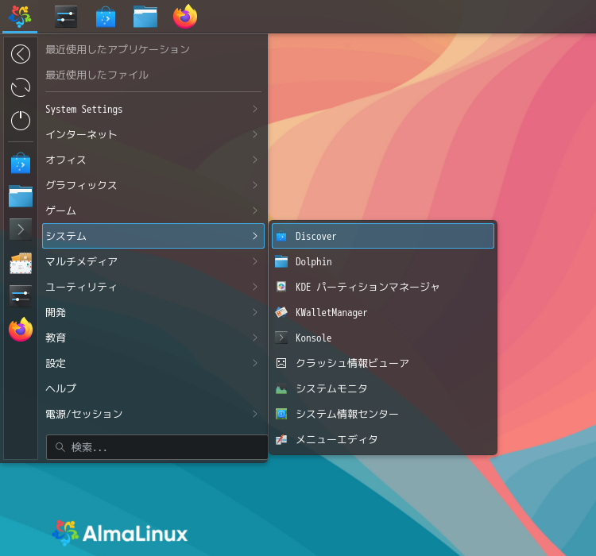Expand the インターネット category arrow
This screenshot has width=596, height=556.
pyautogui.click(x=255, y=134)
